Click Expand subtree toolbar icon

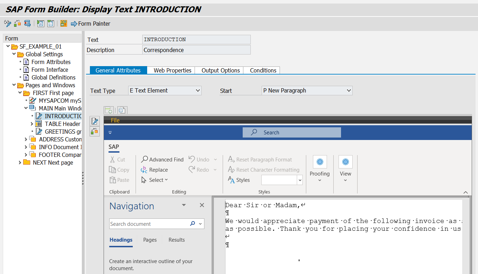[41, 24]
